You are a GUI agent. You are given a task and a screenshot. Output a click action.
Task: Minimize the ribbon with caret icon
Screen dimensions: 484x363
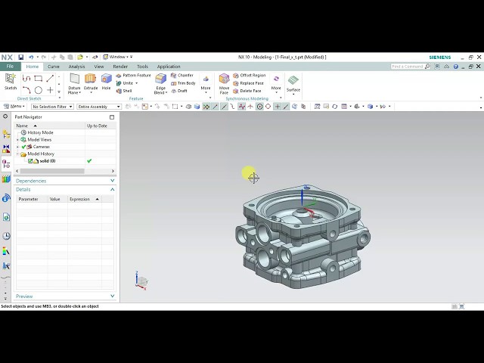446,67
